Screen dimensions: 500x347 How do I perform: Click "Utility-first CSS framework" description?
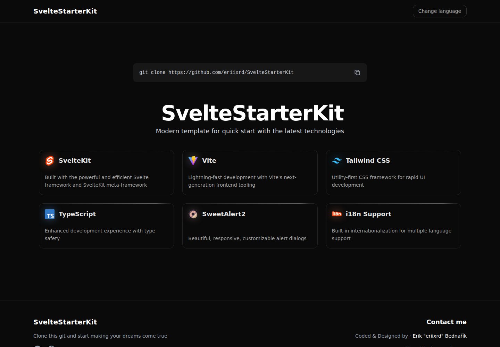coord(378,181)
